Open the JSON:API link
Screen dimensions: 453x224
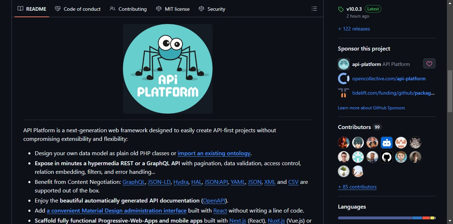[x=216, y=182]
